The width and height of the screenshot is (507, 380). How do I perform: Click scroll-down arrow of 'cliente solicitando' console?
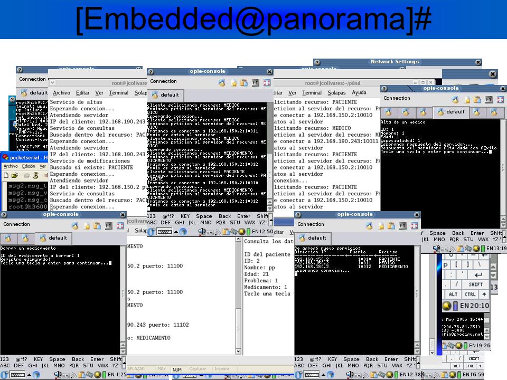click(x=270, y=208)
